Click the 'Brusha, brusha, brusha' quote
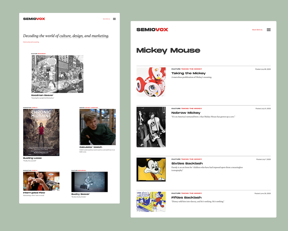288x231 pixels. [x=79, y=197]
